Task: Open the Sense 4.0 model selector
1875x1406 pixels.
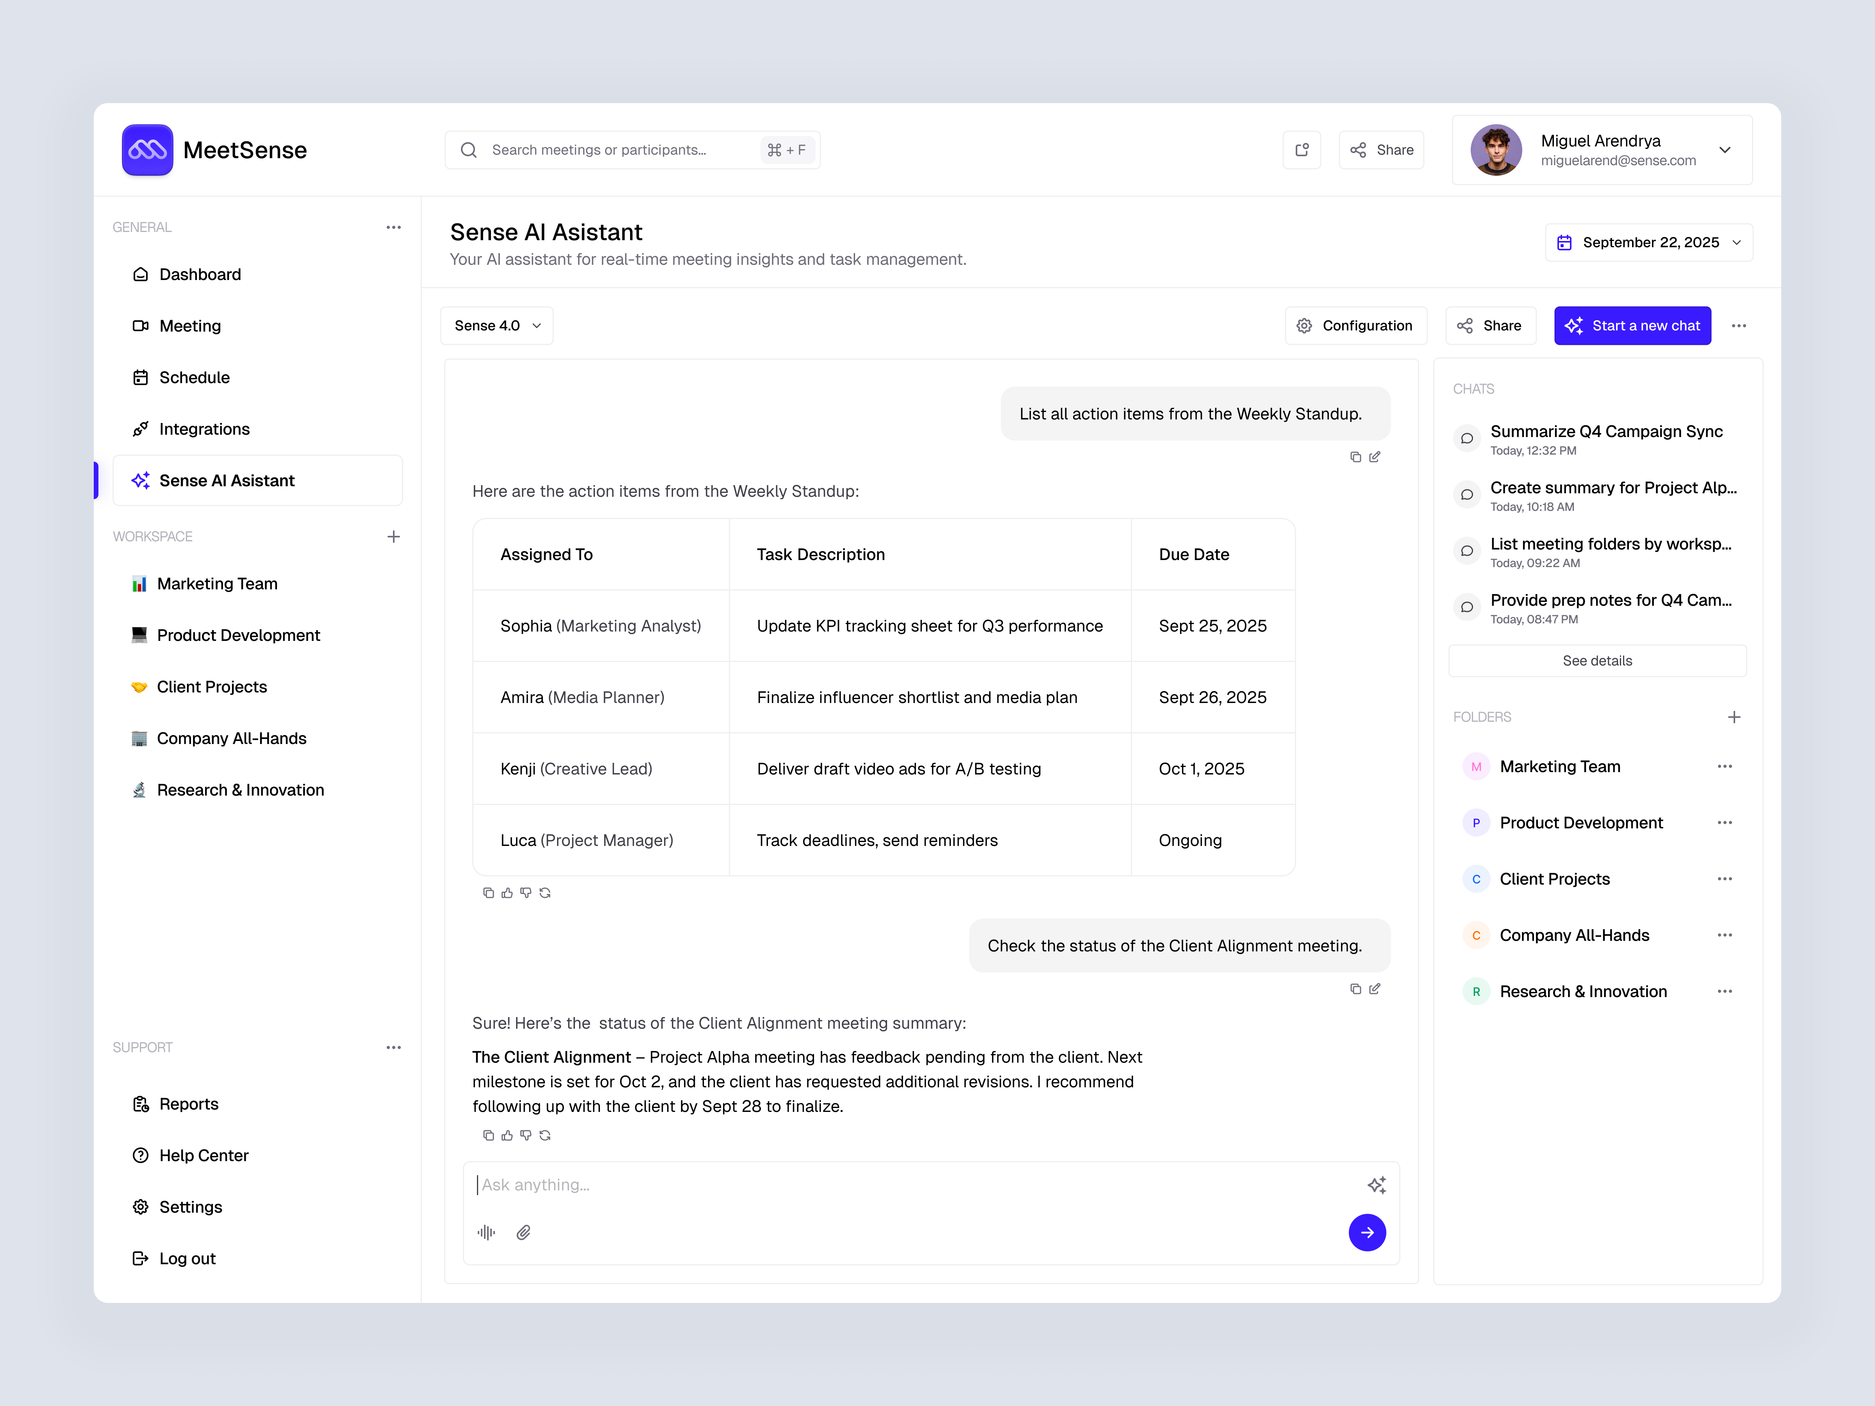Action: click(497, 325)
